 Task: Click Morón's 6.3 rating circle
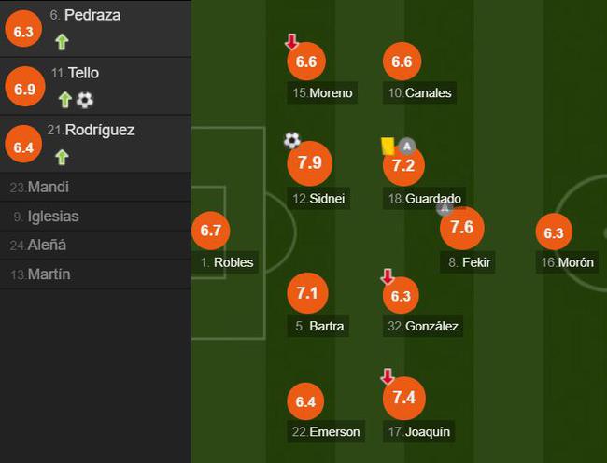[553, 233]
